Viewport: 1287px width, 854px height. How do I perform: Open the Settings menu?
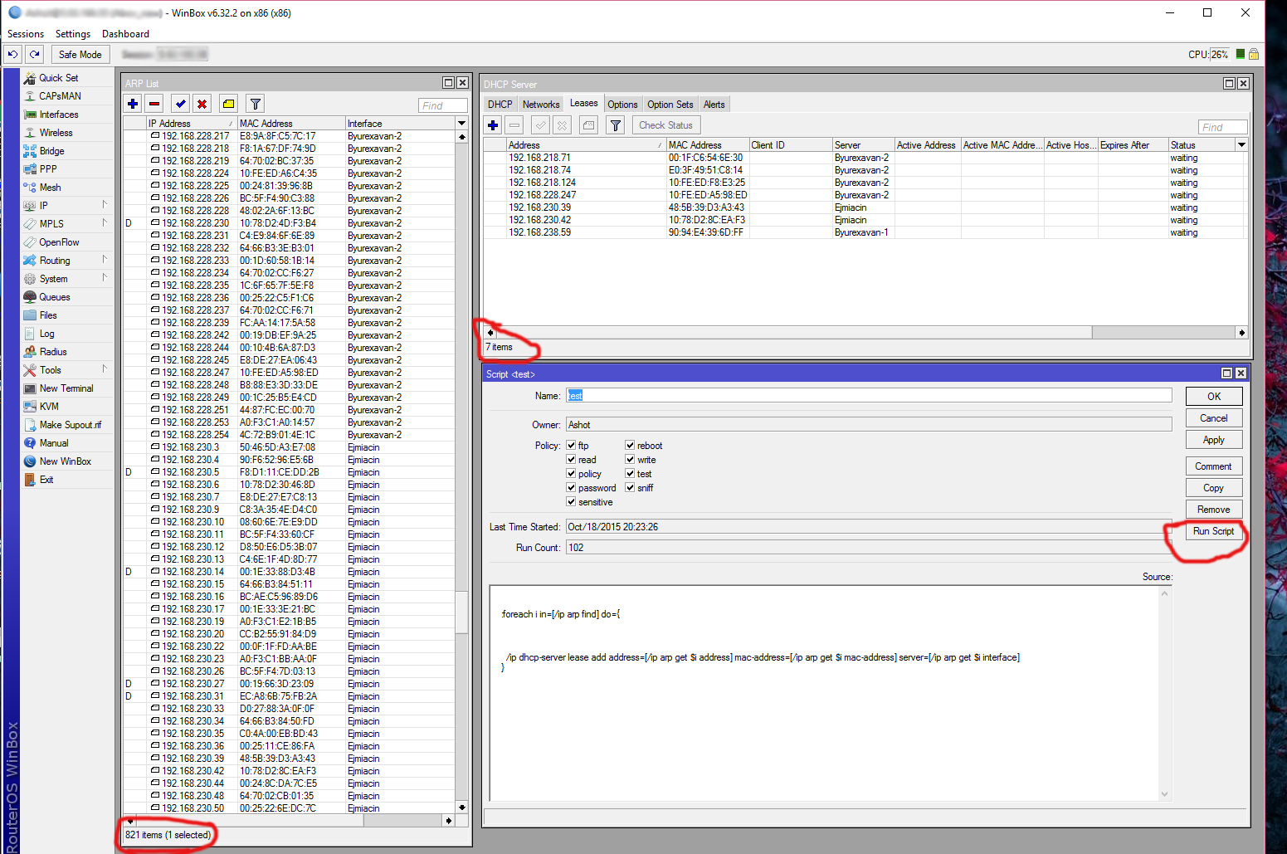tap(73, 34)
